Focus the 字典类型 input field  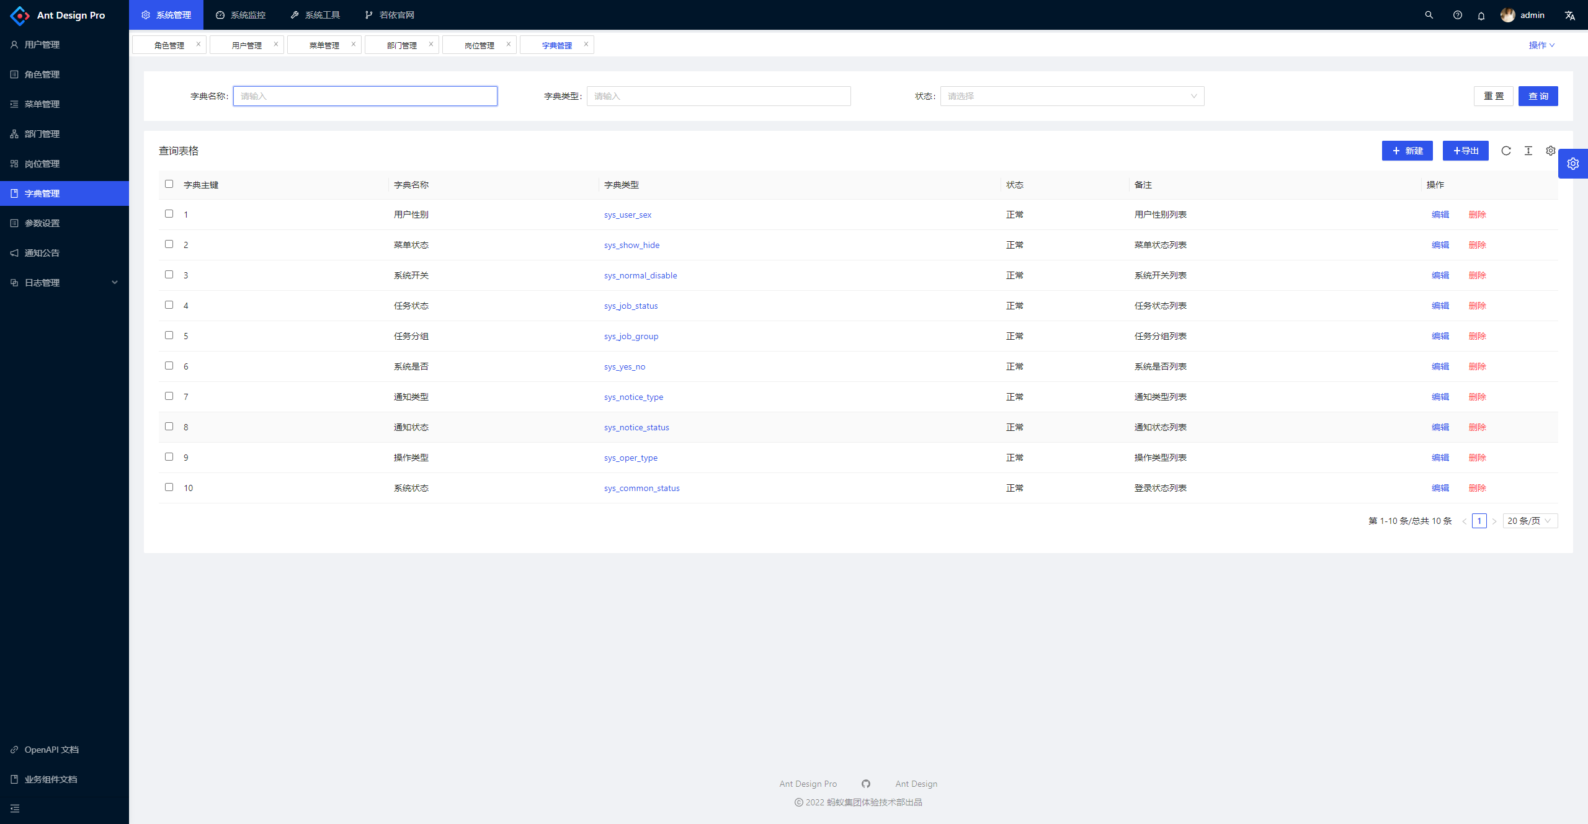(x=719, y=96)
